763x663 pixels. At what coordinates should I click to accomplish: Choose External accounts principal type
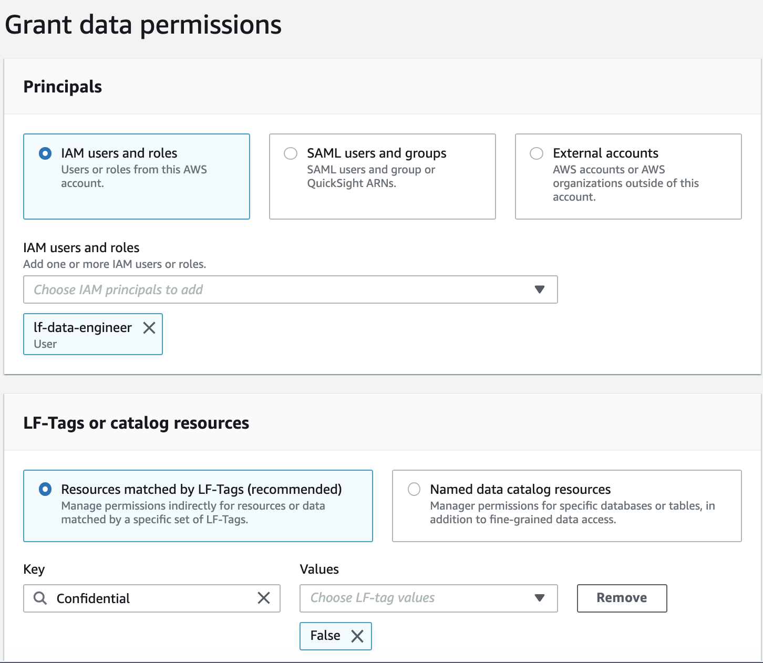click(537, 153)
